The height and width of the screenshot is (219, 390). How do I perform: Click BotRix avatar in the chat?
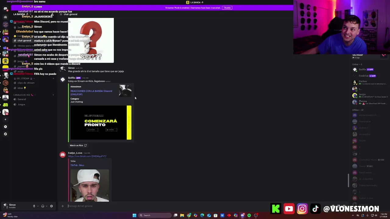pos(62,79)
